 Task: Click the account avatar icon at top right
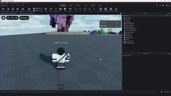point(169,5)
